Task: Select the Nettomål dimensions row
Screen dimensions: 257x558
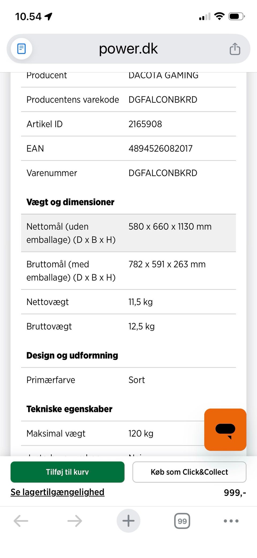Action: (128, 233)
